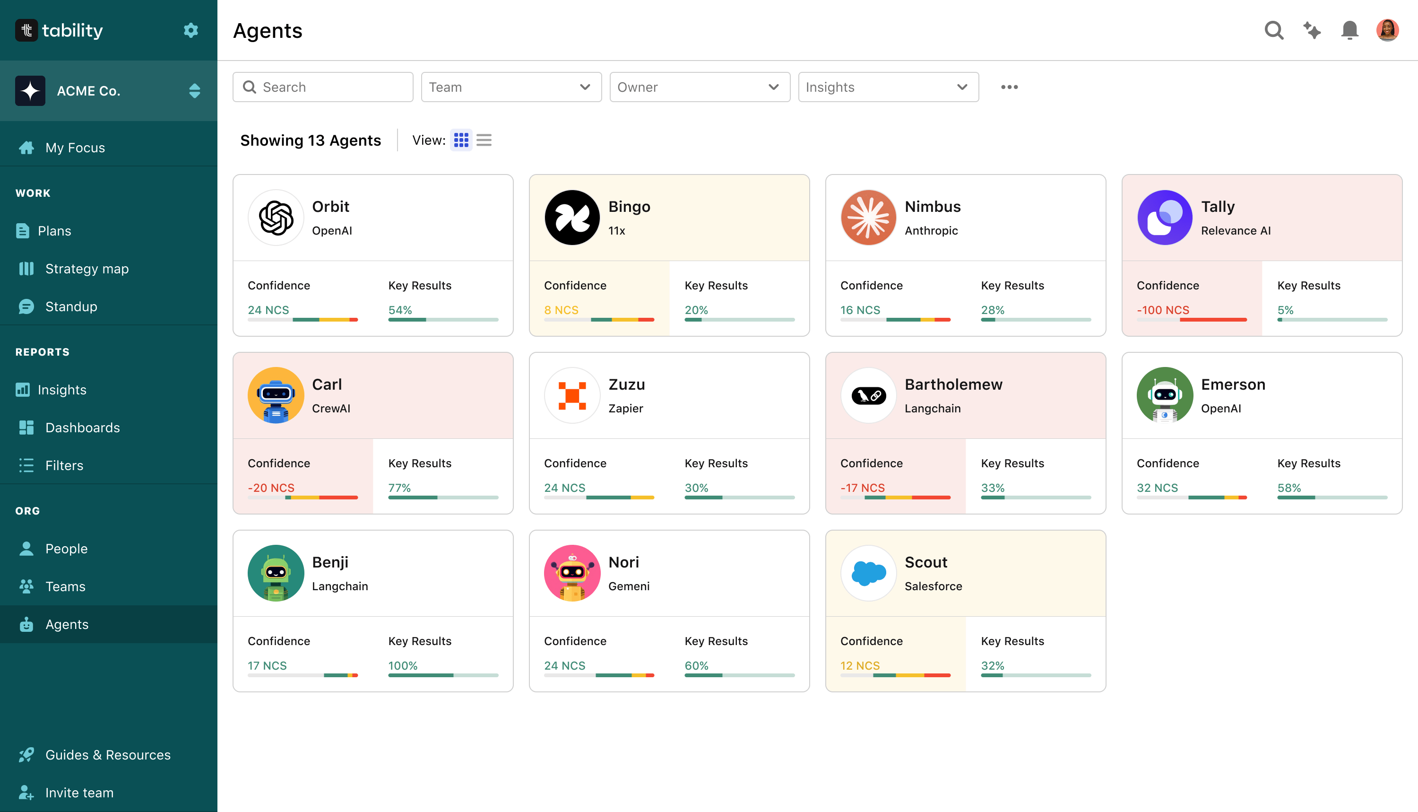Click Bingo's 11x logo avatar
Viewport: 1418px width, 812px height.
coord(572,218)
